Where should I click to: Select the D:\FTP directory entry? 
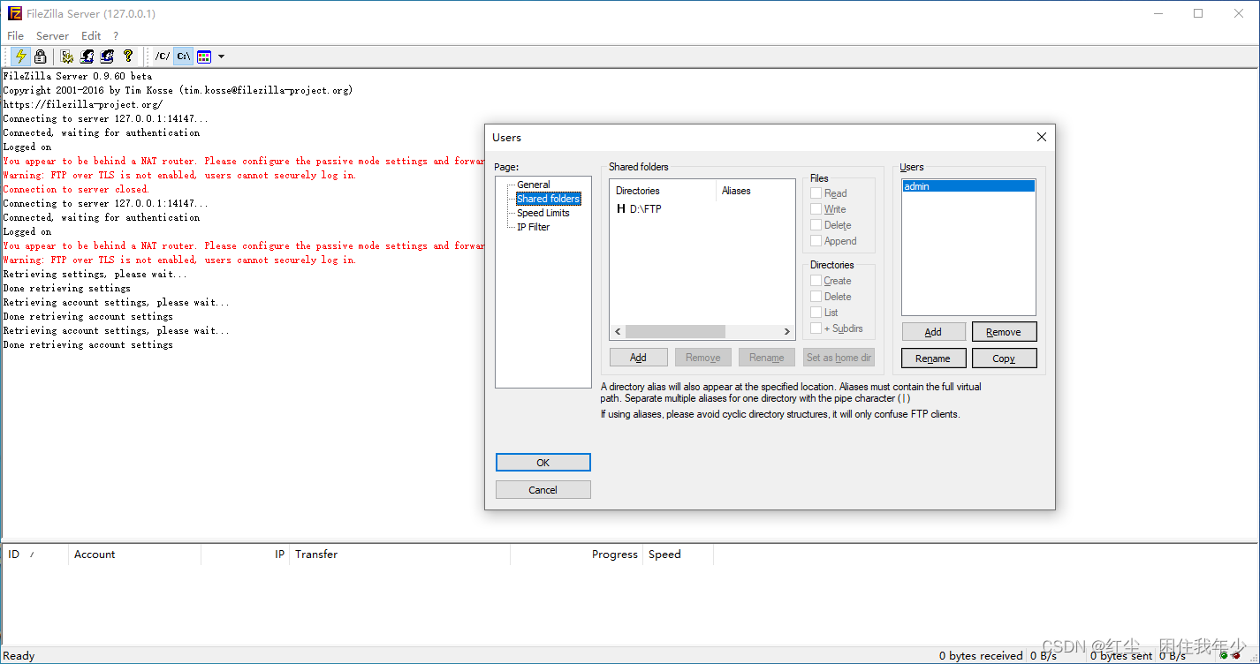(639, 209)
